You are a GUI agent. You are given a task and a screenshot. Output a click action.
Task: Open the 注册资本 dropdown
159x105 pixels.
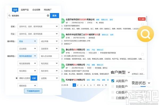[x=49, y=49]
